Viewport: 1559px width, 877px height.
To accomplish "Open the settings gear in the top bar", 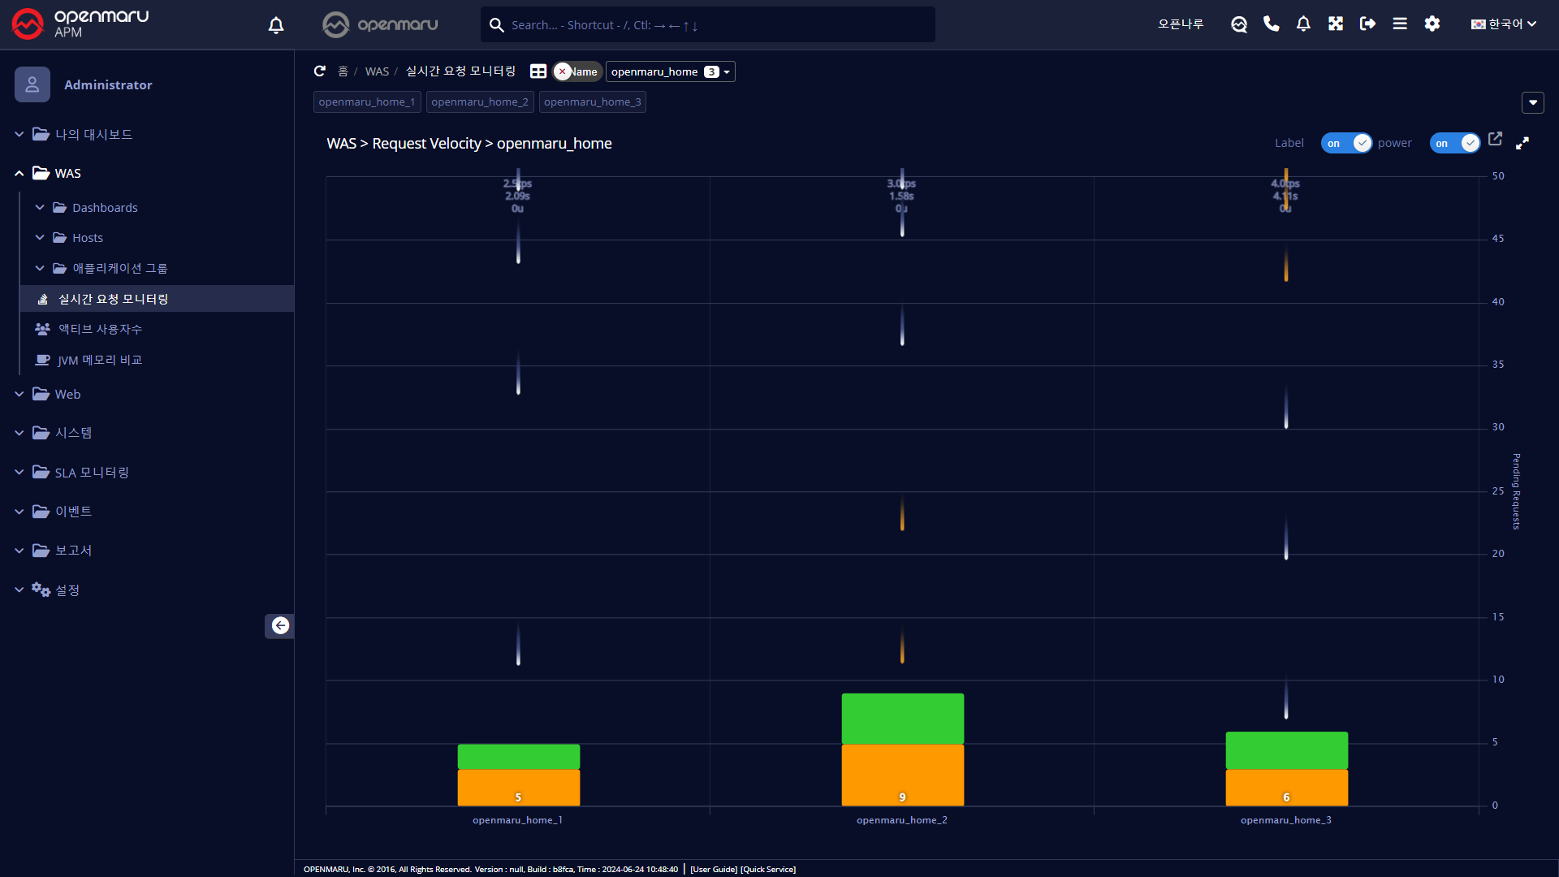I will click(x=1432, y=24).
